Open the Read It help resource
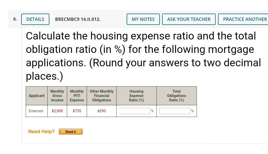Screen dimensions: 268x154 pos(71,132)
